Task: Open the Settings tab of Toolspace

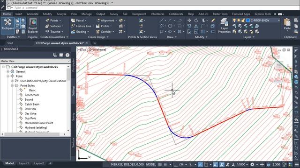Action: [x=73, y=91]
